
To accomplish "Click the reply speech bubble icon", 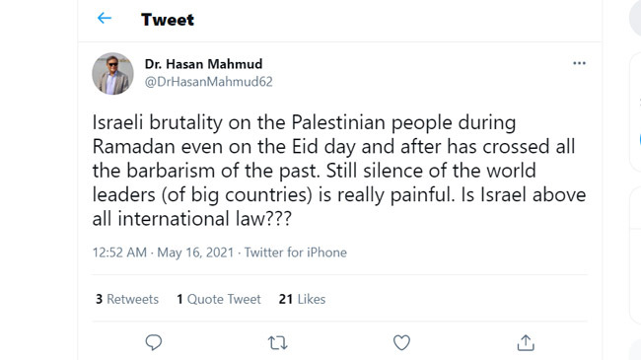I will click(x=154, y=342).
